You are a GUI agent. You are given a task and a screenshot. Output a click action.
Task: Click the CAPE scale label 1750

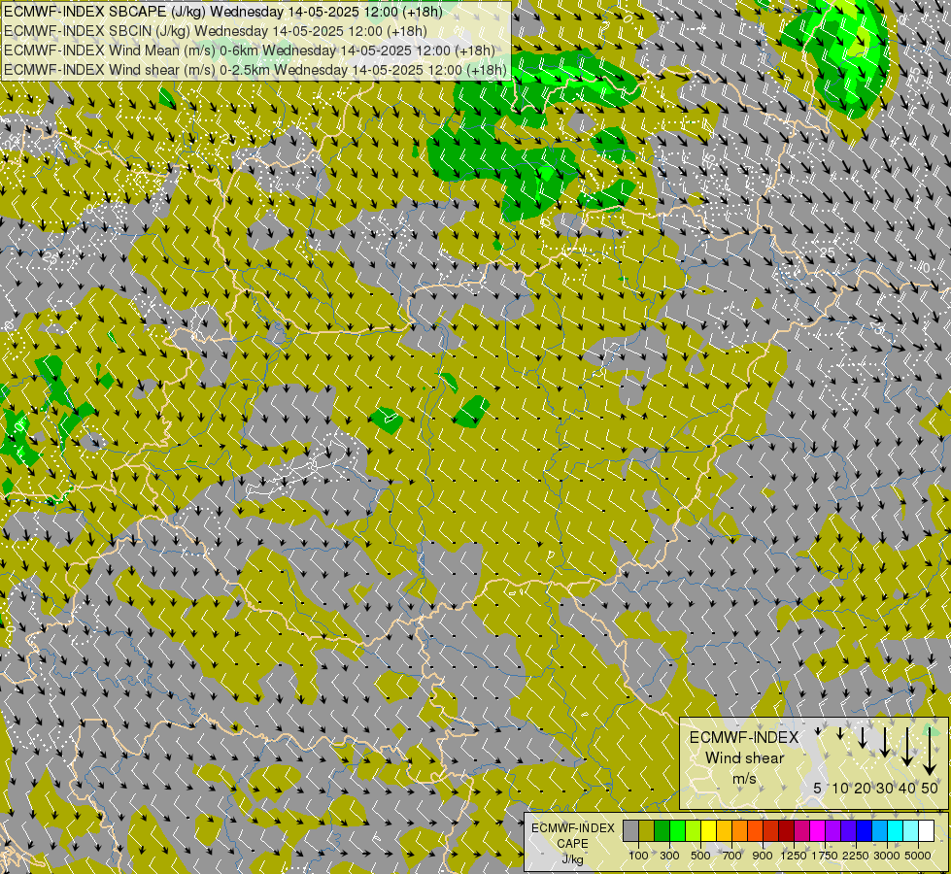point(825,856)
